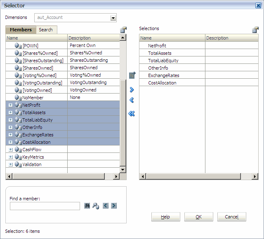Click the member icon beside NoMember
Image resolution: width=264 pixels, height=239 pixels.
[x=18, y=97]
